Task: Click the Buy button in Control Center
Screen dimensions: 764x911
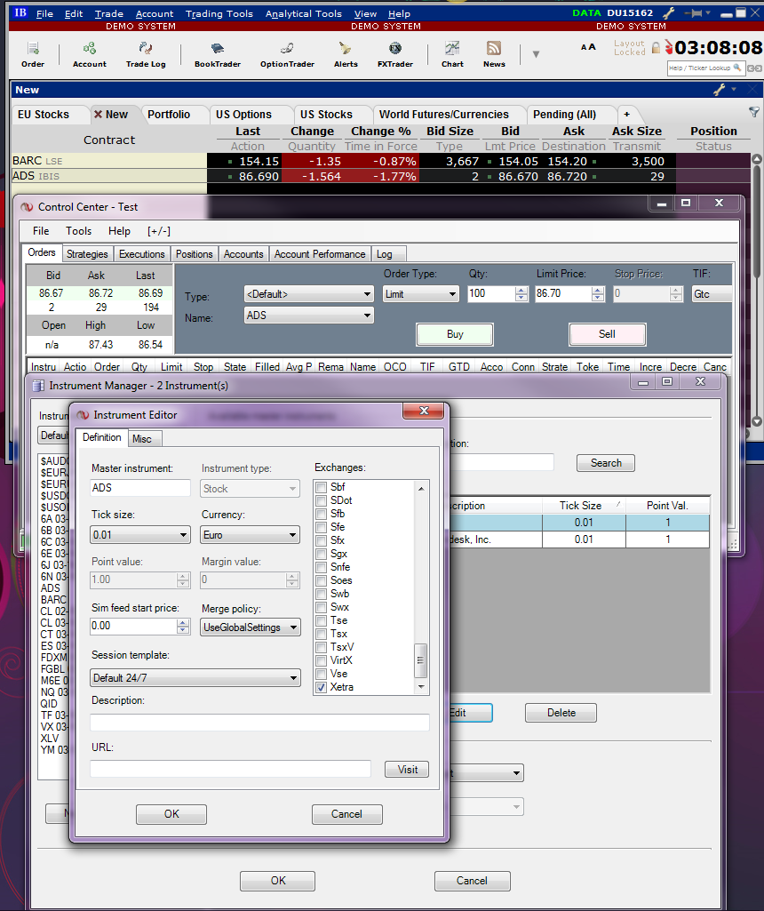Action: pyautogui.click(x=455, y=334)
